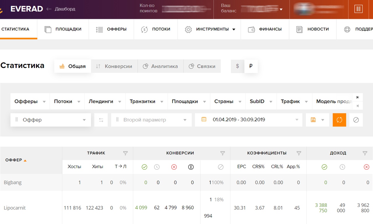Open the Офферы menu item
The height and width of the screenshot is (224, 373).
(x=111, y=29)
